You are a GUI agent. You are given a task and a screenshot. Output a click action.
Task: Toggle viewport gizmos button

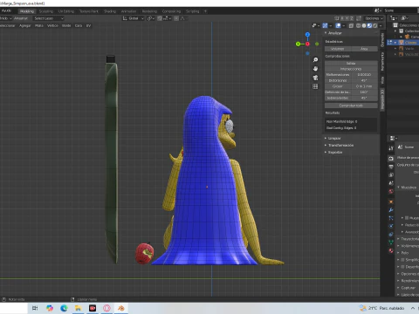tap(325, 25)
